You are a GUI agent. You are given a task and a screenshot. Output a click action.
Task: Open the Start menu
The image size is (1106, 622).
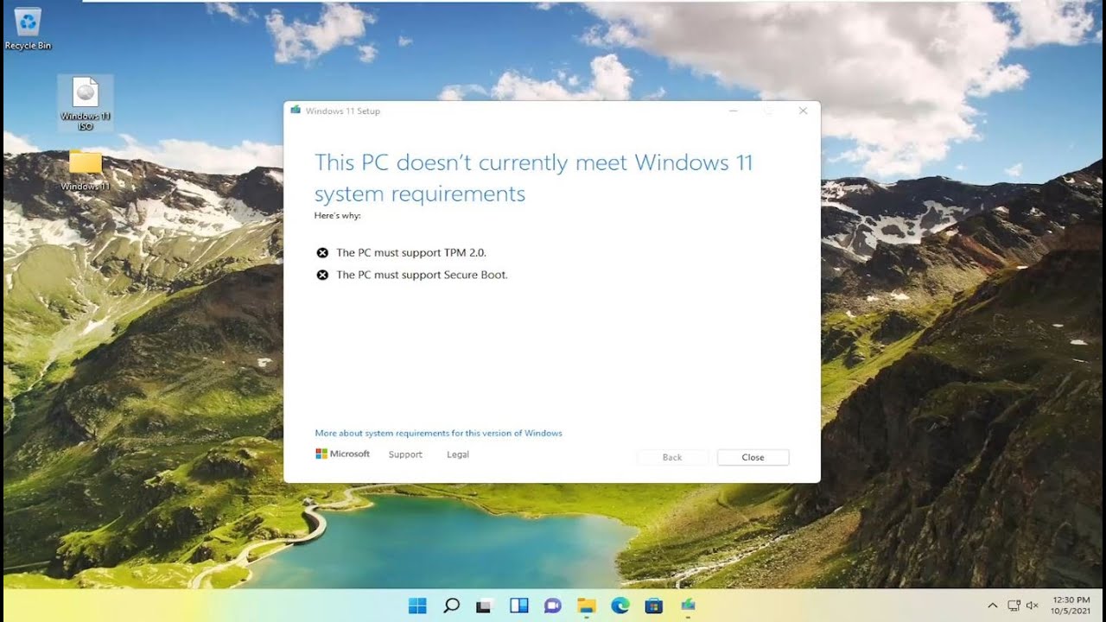pos(417,606)
